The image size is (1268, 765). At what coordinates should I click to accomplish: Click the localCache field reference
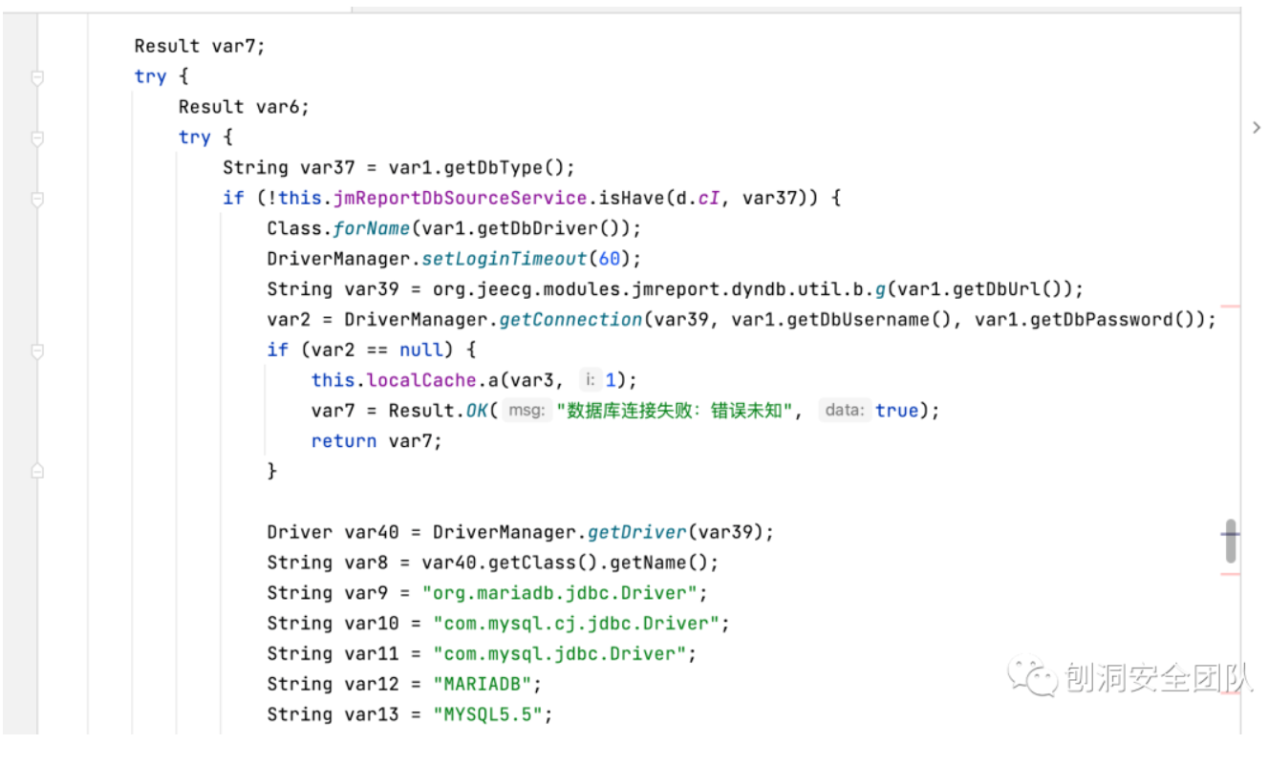point(421,380)
